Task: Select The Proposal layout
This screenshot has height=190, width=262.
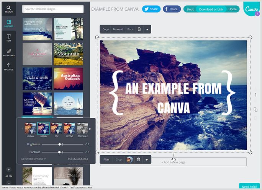Action: click(x=68, y=176)
